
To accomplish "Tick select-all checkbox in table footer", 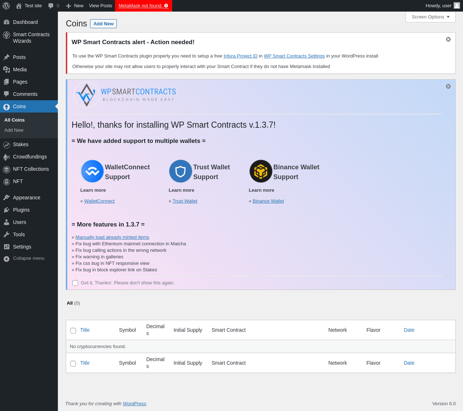I will pos(73,364).
